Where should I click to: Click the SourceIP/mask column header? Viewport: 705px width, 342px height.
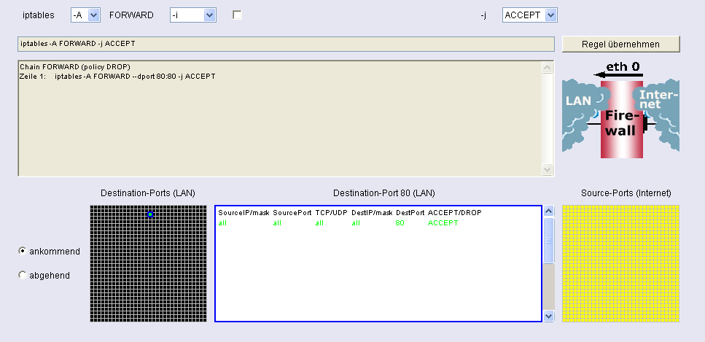click(x=244, y=212)
